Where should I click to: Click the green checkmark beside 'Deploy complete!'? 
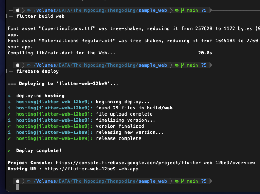click(9, 151)
